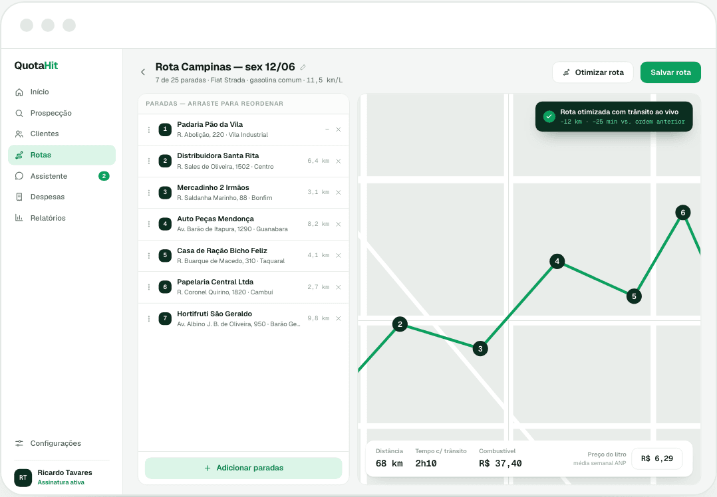Image resolution: width=717 pixels, height=497 pixels.
Task: Remove Auto Peças Mendonça stop
Action: click(x=339, y=225)
